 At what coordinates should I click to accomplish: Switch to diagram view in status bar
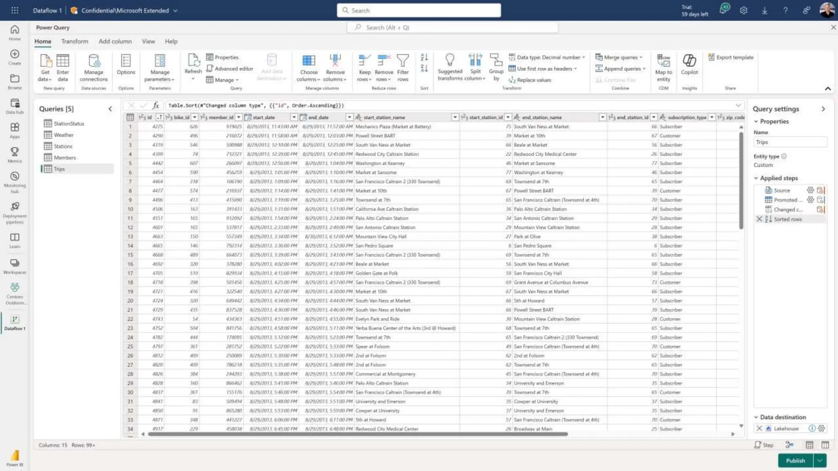pos(789,445)
